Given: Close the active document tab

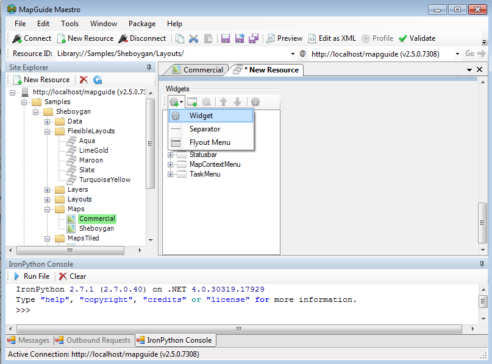Looking at the screenshot, I should [479, 69].
